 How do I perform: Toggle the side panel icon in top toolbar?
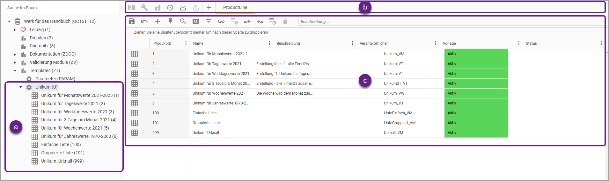132,8
